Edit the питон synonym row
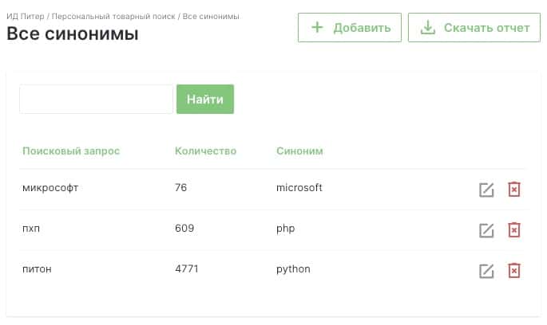This screenshot has width=547, height=325. [486, 271]
